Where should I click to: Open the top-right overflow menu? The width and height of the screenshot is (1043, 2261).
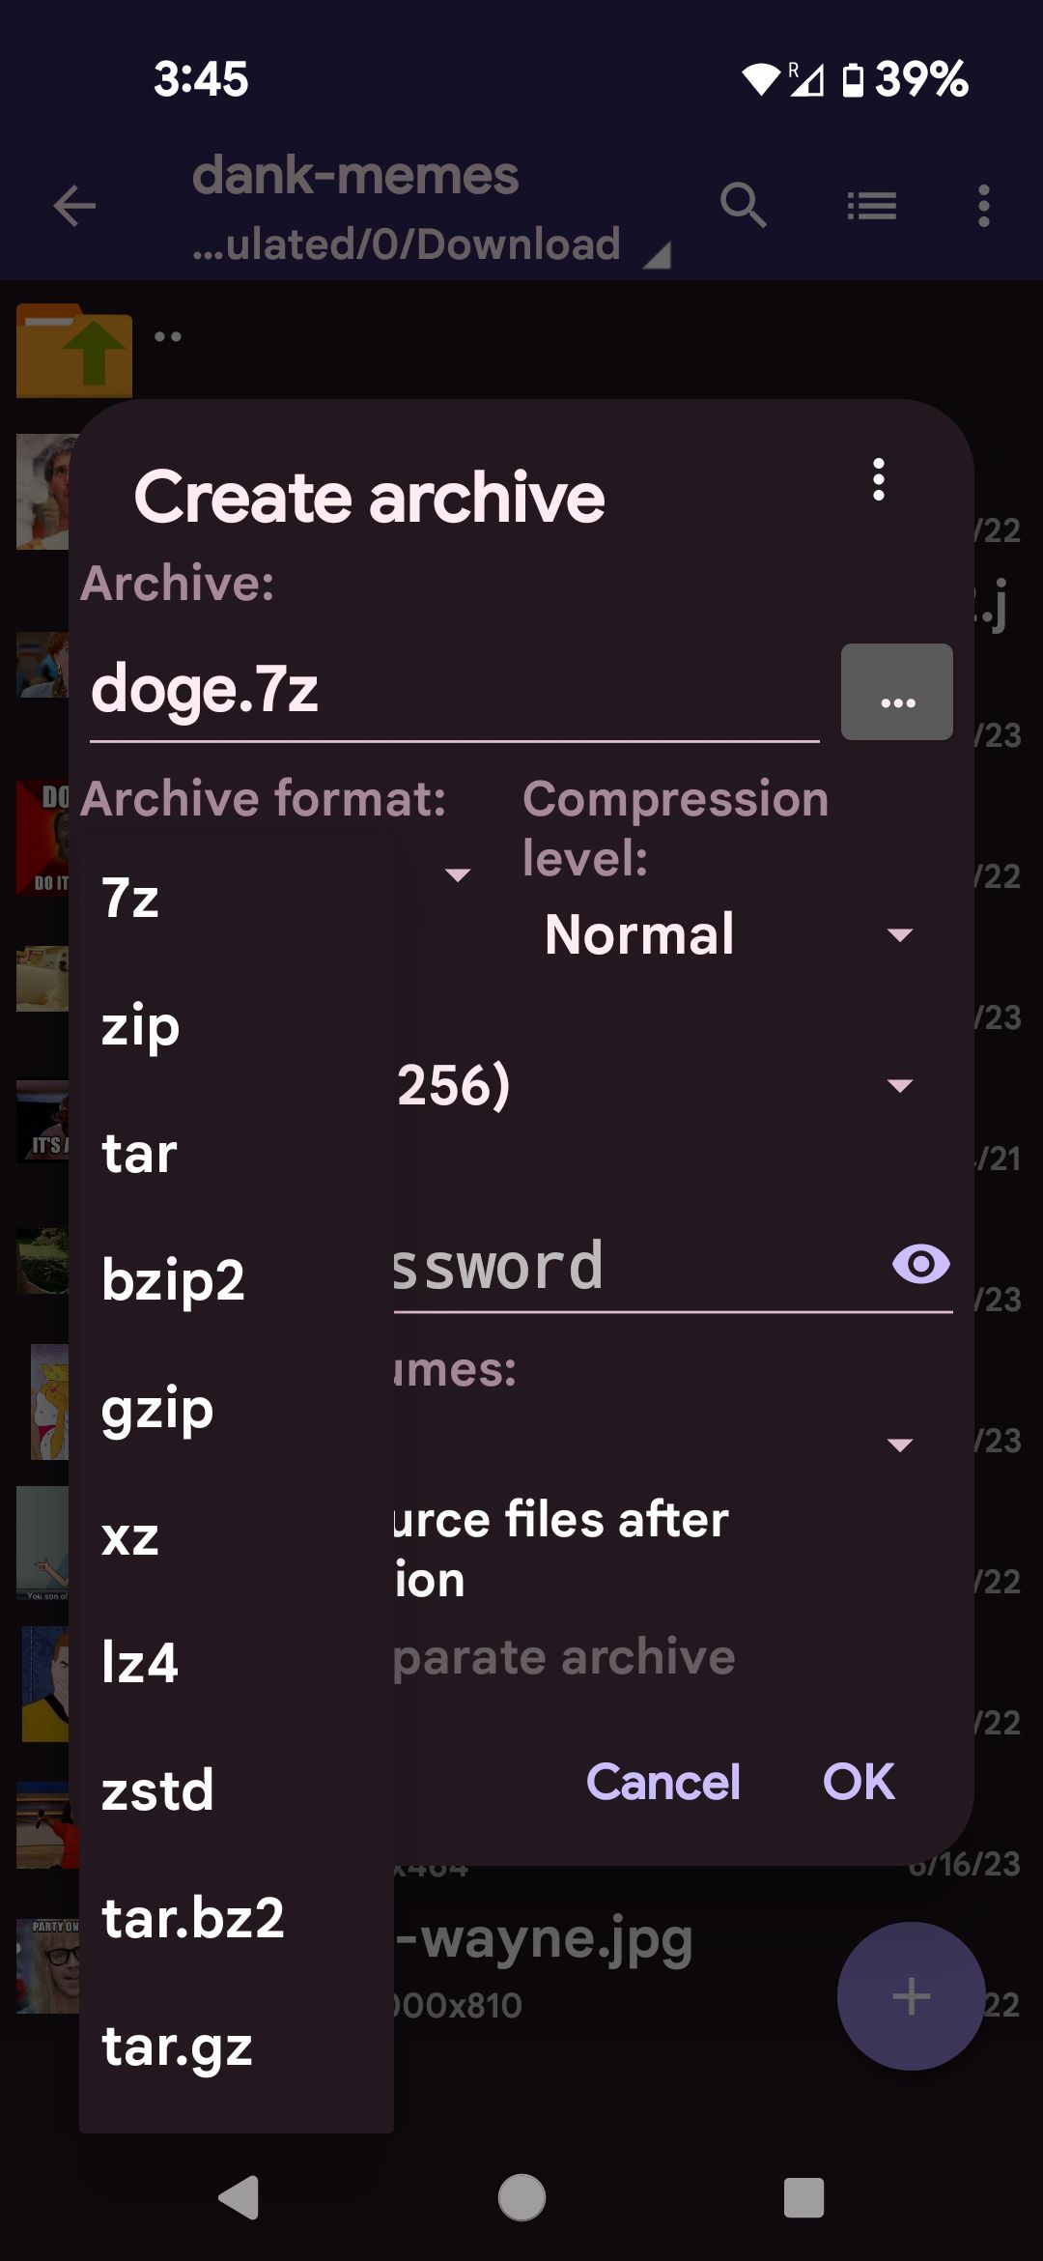[983, 206]
